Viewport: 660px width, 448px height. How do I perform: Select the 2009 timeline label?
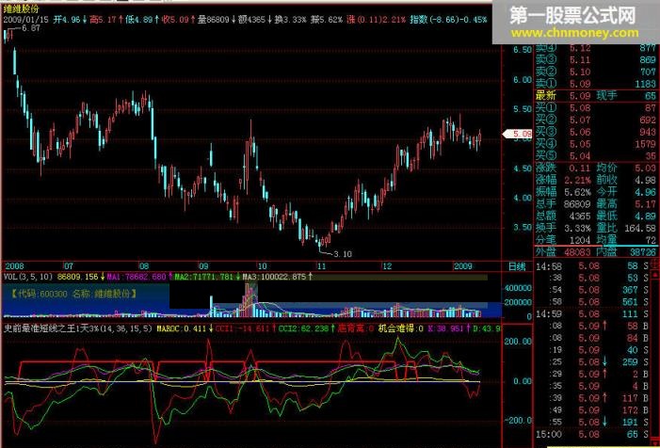coord(462,266)
